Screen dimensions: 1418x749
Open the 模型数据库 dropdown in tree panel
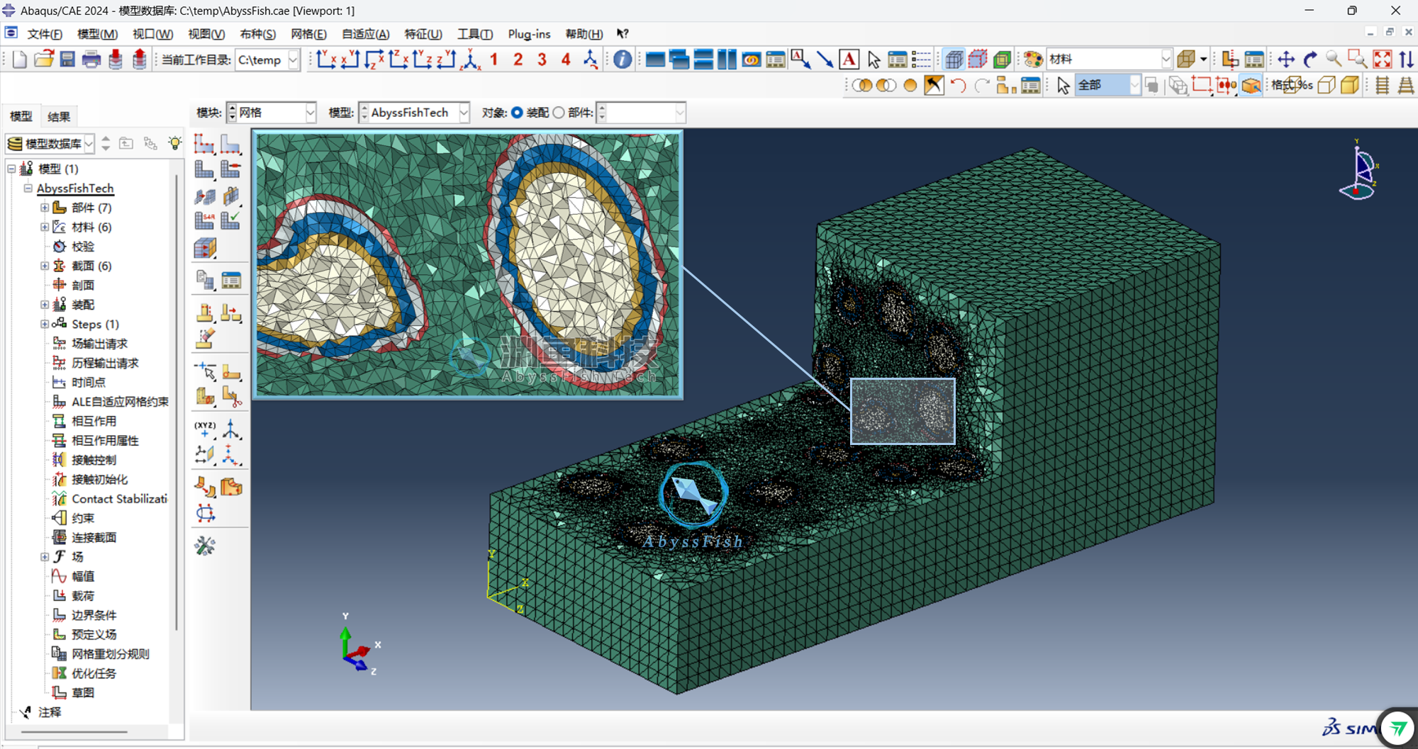[x=89, y=144]
